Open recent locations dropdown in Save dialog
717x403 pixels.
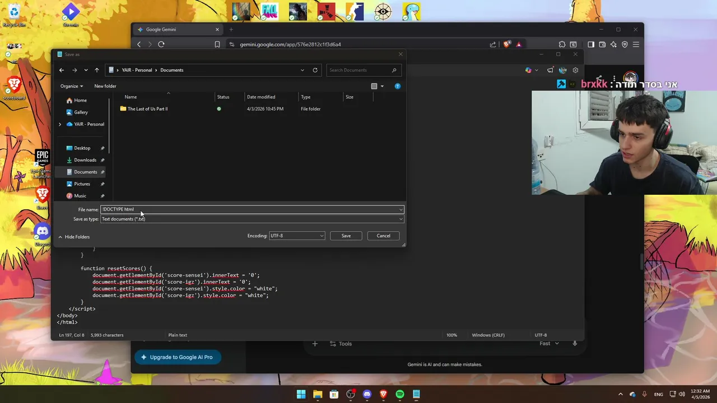tap(86, 70)
